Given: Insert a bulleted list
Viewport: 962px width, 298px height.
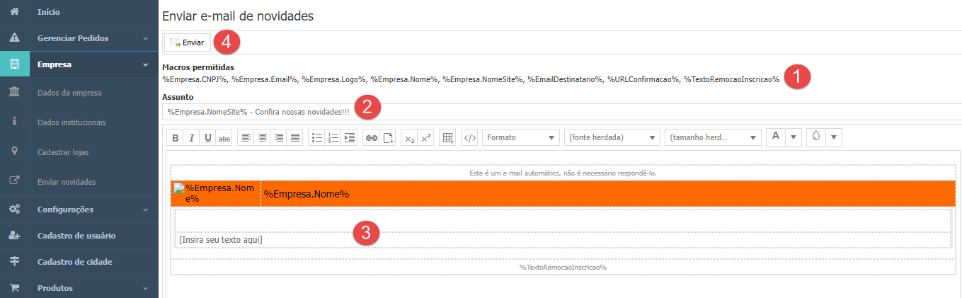Looking at the screenshot, I should [318, 138].
